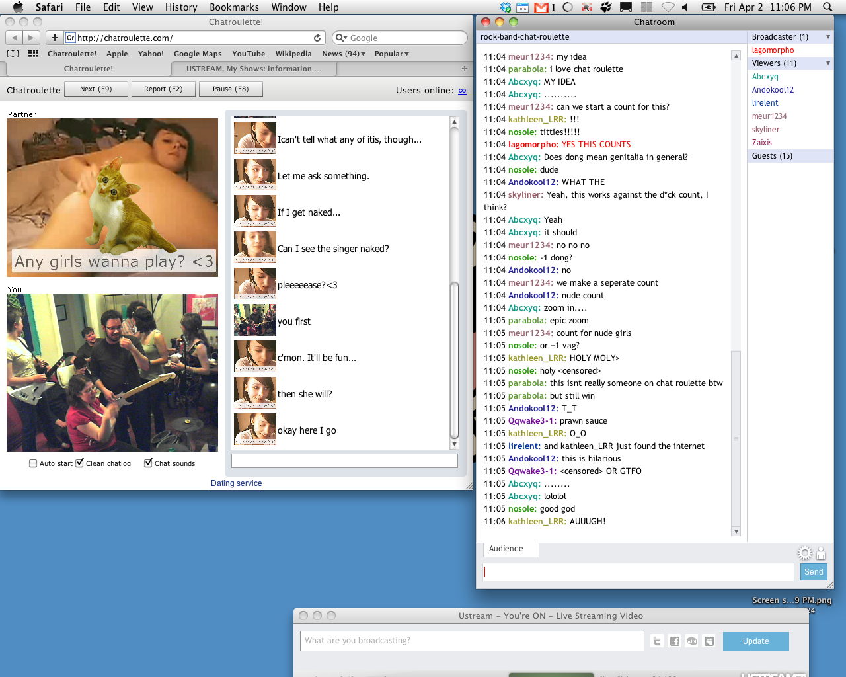
Task: Uncheck the Clean chatlog checkbox
Action: click(x=79, y=463)
